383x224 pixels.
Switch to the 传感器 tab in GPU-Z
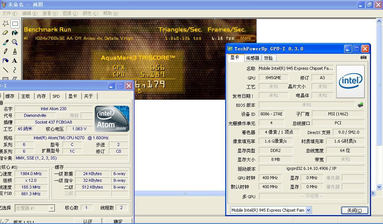point(252,58)
